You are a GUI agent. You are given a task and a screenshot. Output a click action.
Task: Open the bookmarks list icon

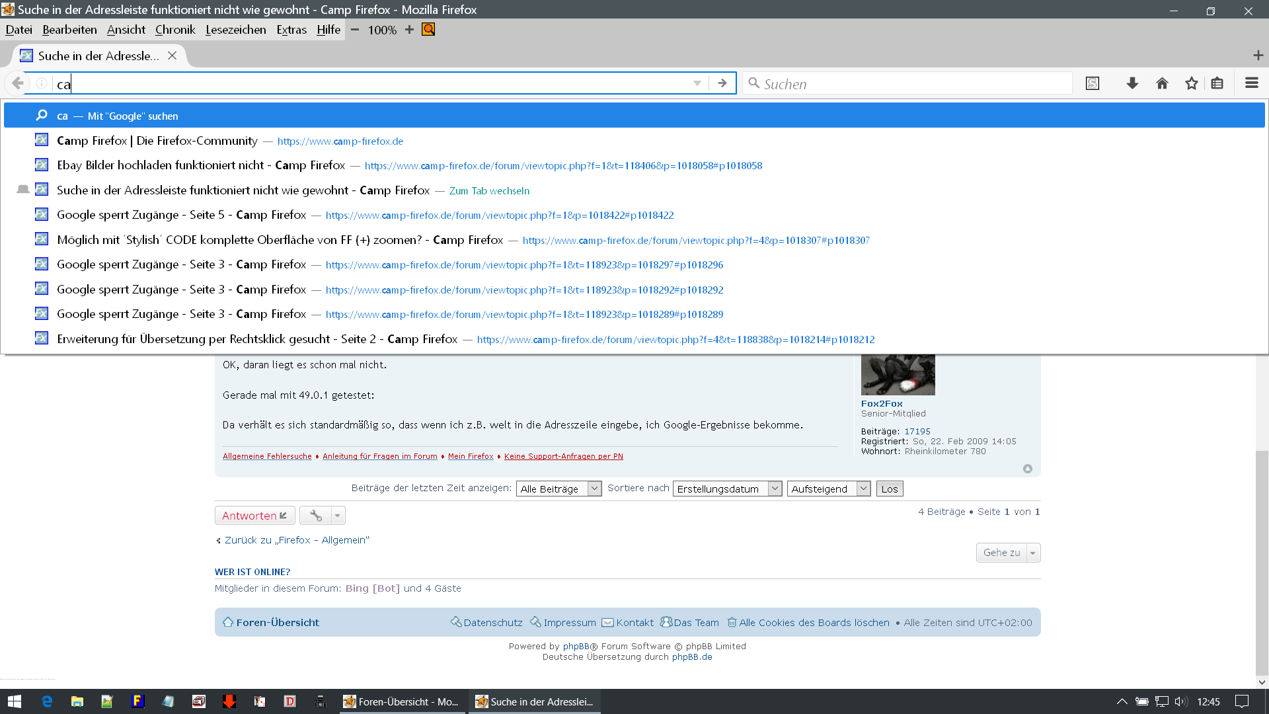[1217, 83]
